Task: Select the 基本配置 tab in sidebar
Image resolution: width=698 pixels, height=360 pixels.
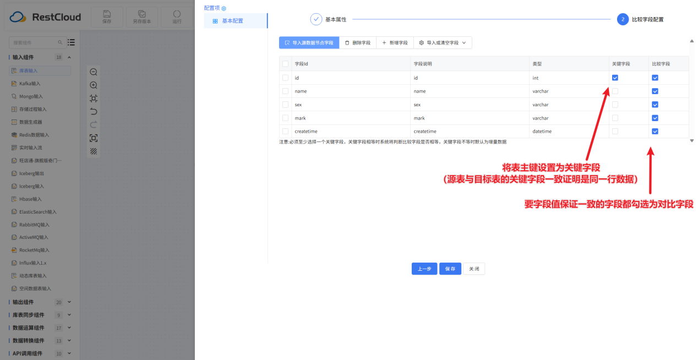Action: [232, 21]
